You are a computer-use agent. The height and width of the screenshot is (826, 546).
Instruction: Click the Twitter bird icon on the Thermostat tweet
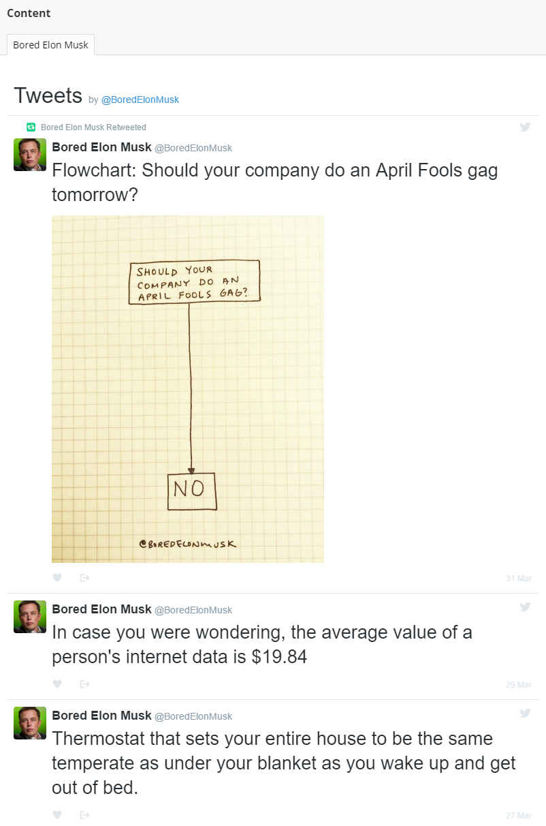(525, 713)
